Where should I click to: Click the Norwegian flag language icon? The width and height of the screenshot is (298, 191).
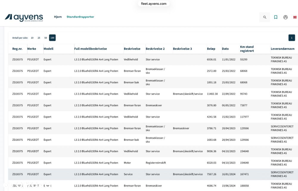(x=295, y=17)
